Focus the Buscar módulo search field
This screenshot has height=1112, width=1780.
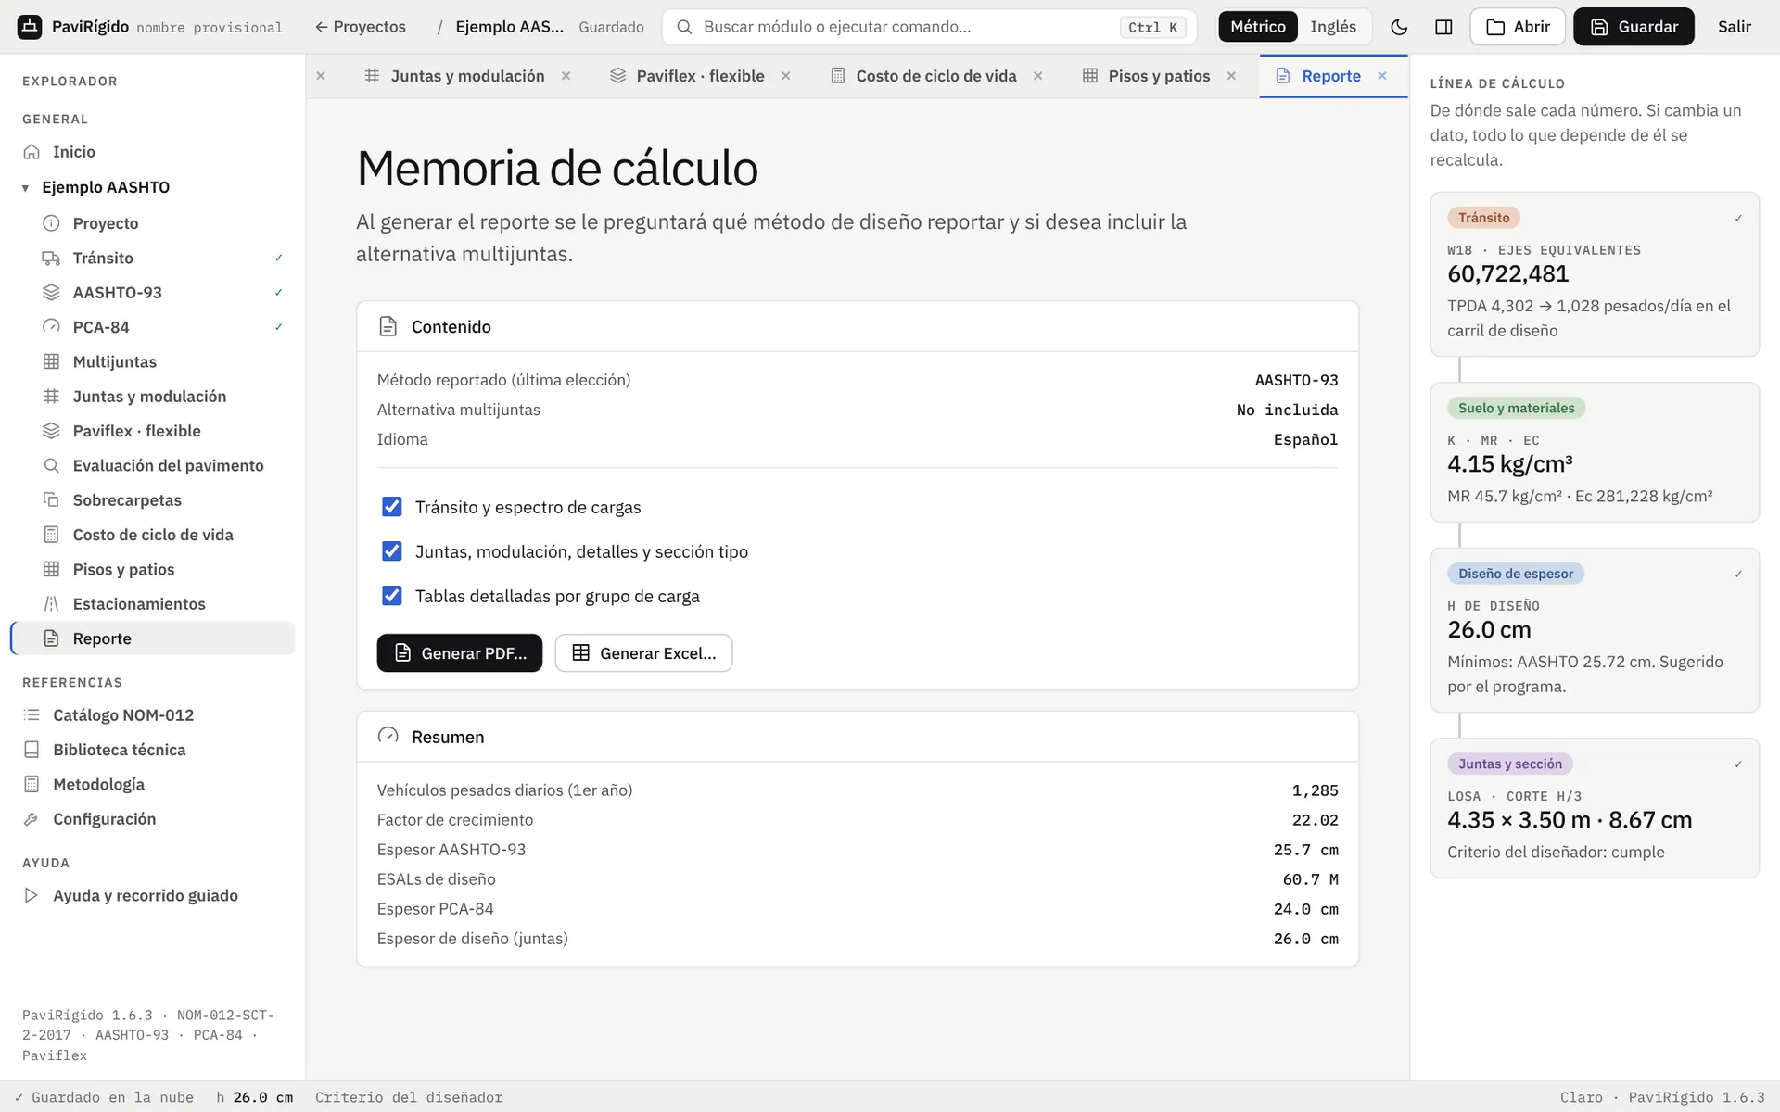click(929, 27)
